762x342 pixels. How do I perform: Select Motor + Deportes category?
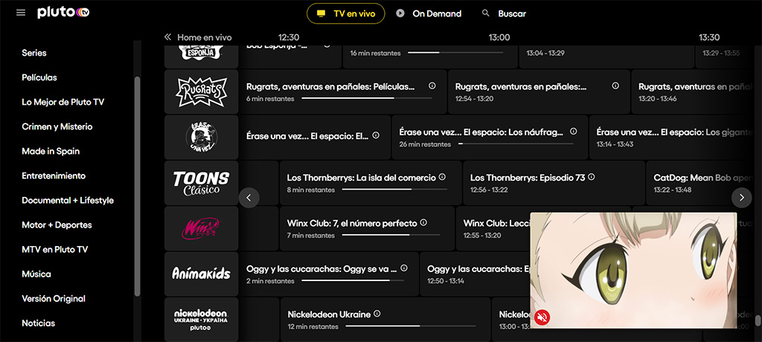pos(57,225)
